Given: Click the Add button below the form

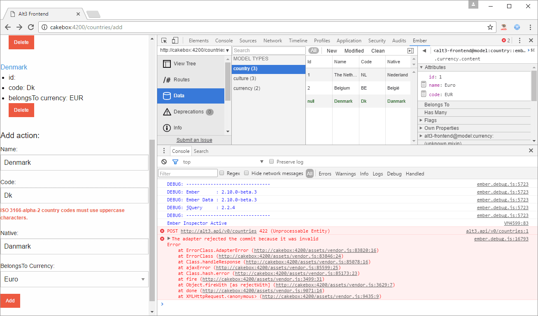Looking at the screenshot, I should click(10, 301).
